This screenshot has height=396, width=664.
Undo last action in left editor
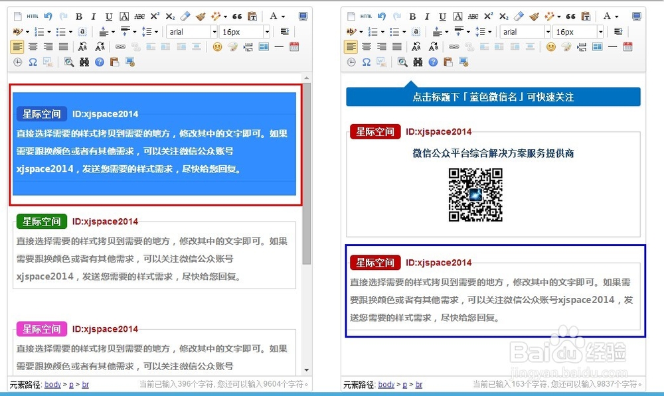point(48,17)
